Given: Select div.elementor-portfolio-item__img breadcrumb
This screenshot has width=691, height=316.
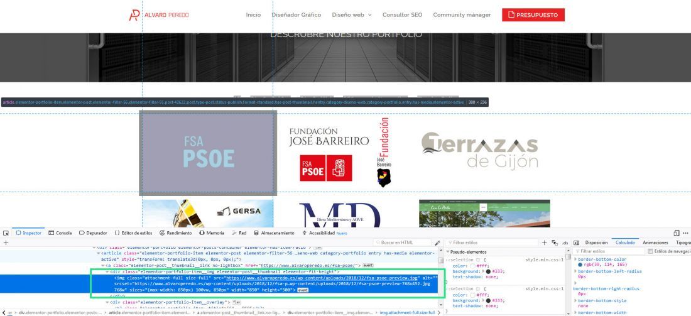Looking at the screenshot, I should tap(330, 312).
